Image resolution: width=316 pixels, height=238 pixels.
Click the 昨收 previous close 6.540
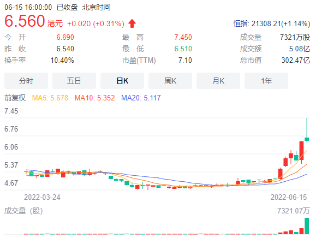[x=65, y=49]
